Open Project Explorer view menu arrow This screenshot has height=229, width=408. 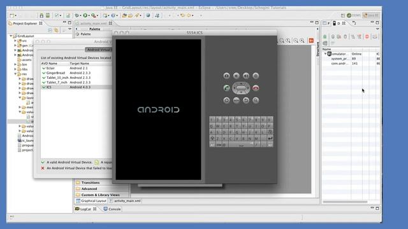69,29
